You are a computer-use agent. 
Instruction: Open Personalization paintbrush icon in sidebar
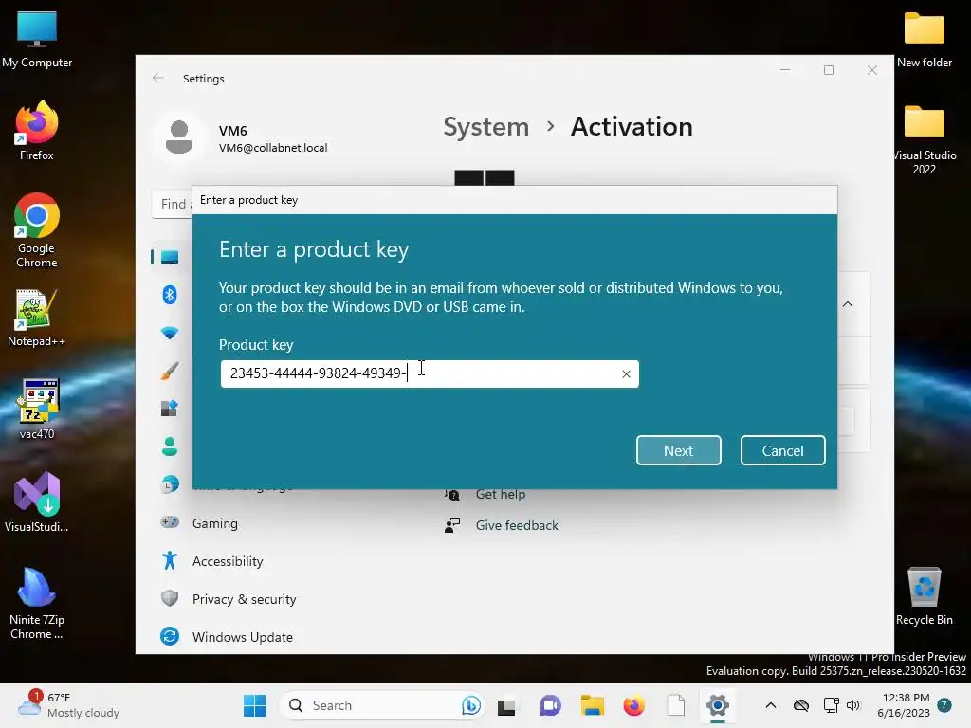(169, 371)
